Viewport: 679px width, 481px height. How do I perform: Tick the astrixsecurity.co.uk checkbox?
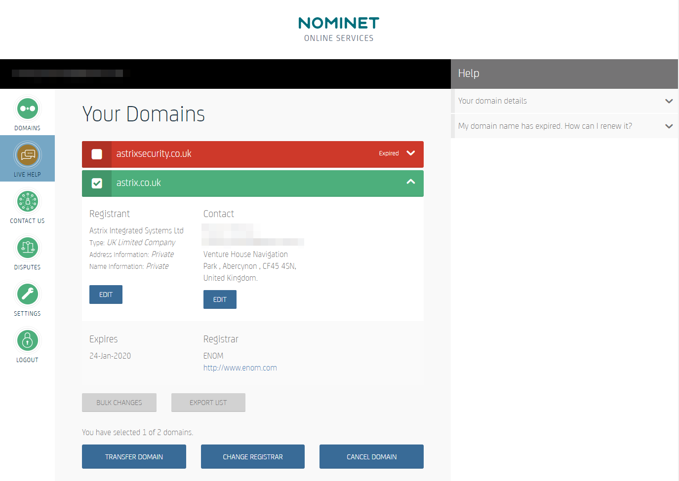point(97,154)
